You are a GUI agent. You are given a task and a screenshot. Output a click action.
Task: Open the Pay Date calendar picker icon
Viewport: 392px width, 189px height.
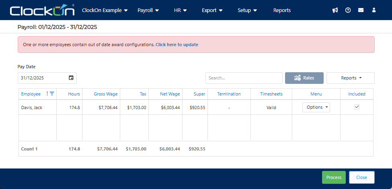pyautogui.click(x=71, y=78)
